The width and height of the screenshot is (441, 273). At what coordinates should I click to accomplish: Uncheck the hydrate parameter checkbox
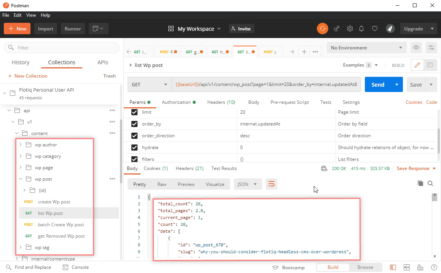point(134,148)
